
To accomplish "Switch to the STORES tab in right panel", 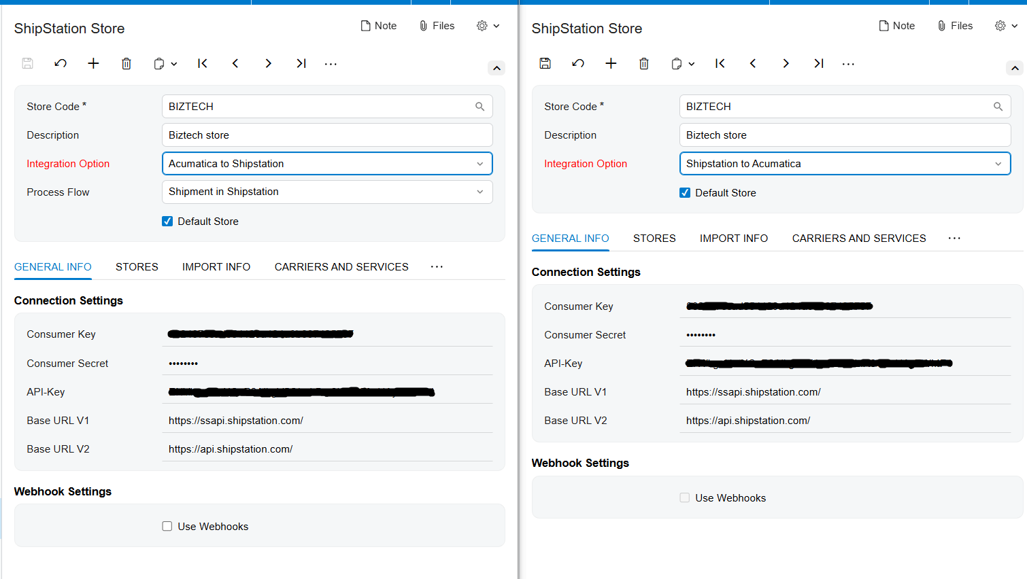I will [x=654, y=239].
